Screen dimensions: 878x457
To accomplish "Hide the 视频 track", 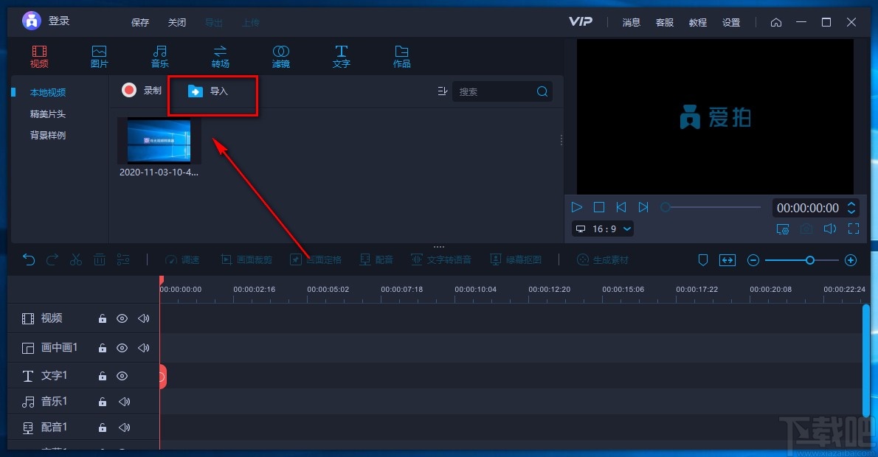I will 122,318.
